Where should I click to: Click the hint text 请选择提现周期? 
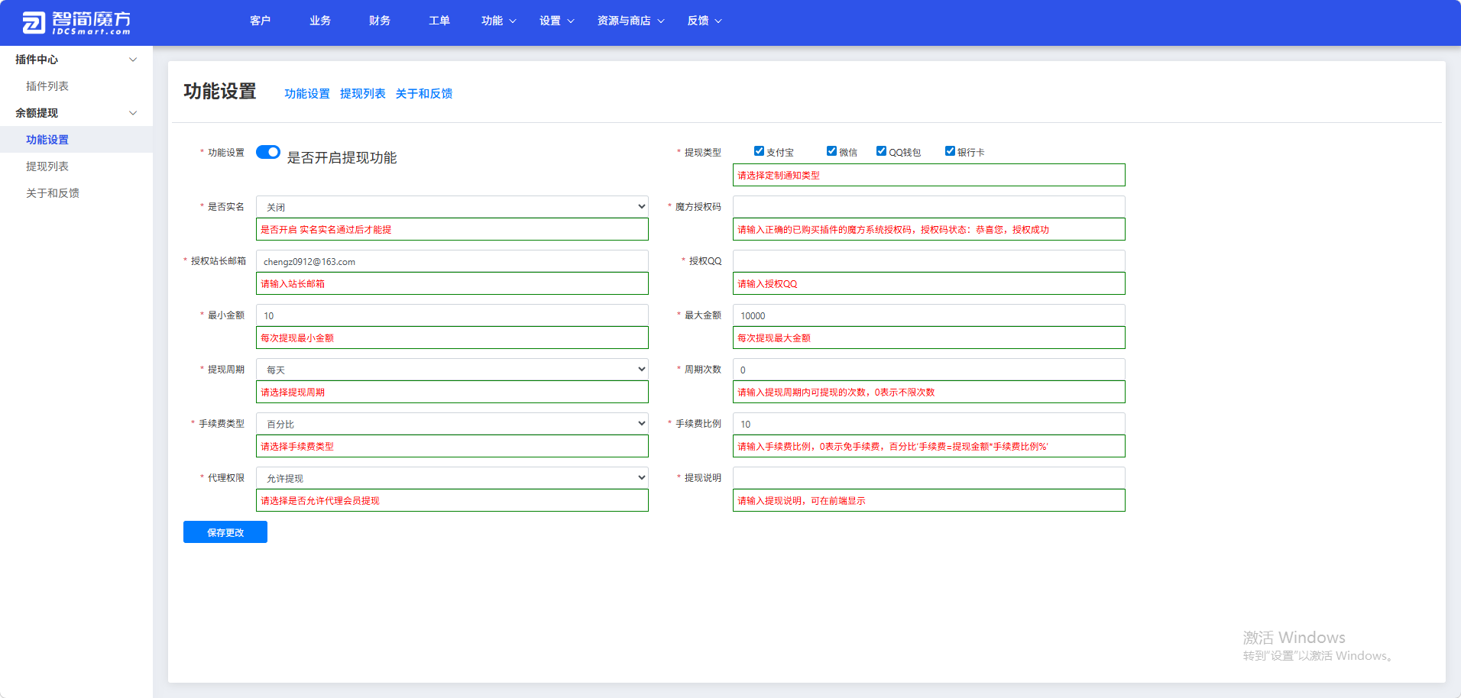[x=293, y=393]
